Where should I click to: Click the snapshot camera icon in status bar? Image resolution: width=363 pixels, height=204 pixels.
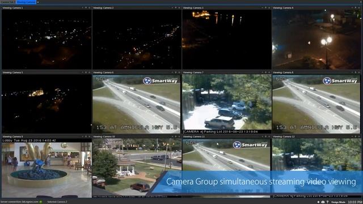323,202
